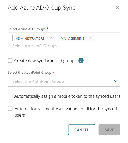The height and width of the screenshot is (143, 128).
Task: Open the Select the AuthPoint Group dropdown
Action: click(64, 81)
